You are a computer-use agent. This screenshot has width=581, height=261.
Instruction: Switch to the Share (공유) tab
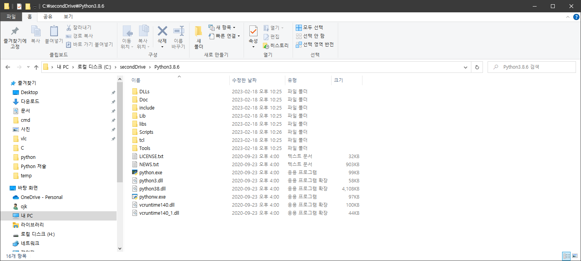[48, 17]
